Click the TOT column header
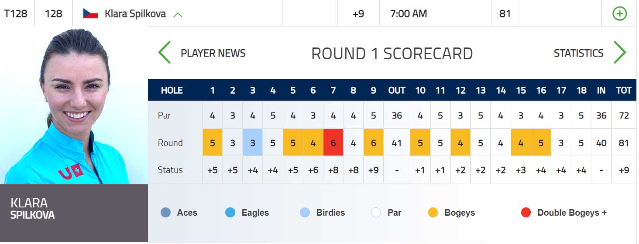639x244 pixels. click(624, 90)
